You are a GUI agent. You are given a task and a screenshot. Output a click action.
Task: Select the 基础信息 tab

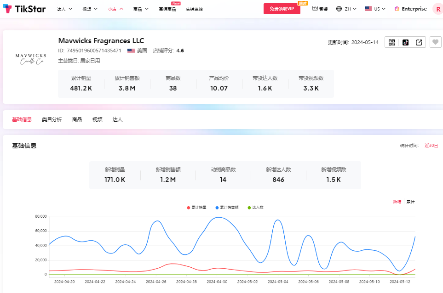[22, 119]
